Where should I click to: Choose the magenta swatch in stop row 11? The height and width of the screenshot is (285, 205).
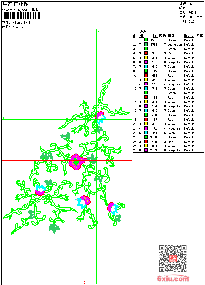(x=146, y=84)
